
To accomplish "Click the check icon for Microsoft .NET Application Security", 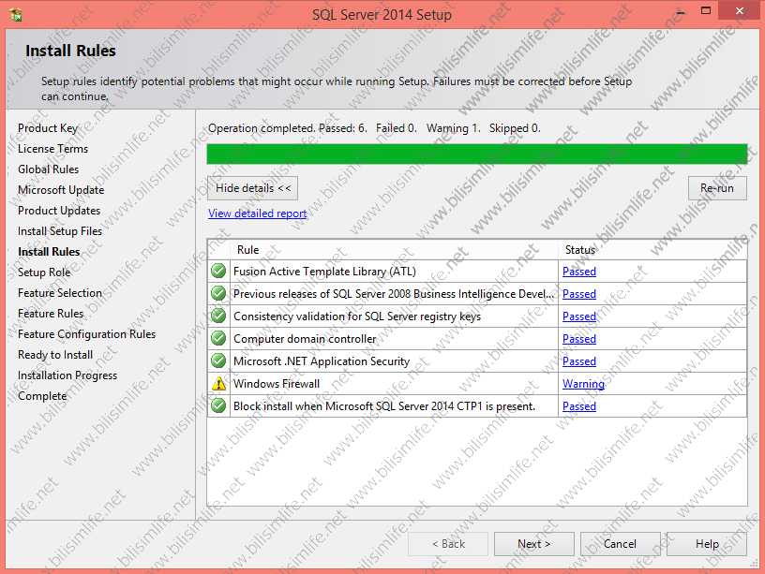I will pos(218,361).
